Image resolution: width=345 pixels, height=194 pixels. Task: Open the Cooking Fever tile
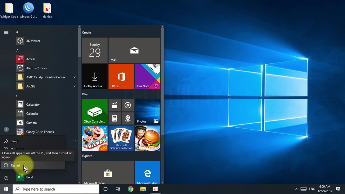(x=147, y=138)
